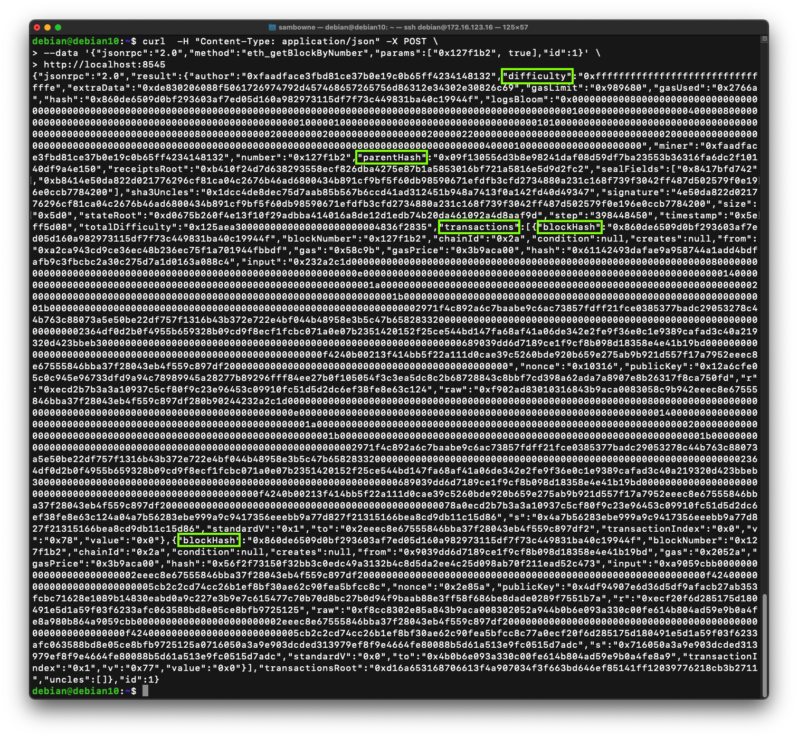Click the 'http://localhost:8545' URL
The image size is (798, 738).
104,64
